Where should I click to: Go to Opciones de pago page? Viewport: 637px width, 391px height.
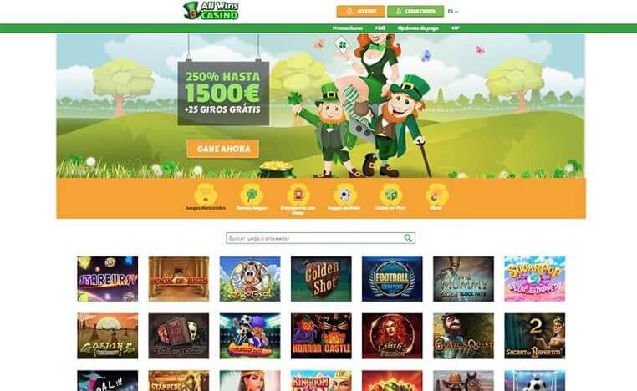pyautogui.click(x=418, y=28)
